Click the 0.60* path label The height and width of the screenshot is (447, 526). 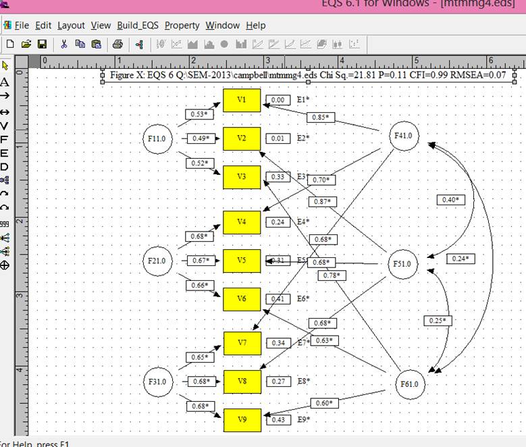click(324, 403)
